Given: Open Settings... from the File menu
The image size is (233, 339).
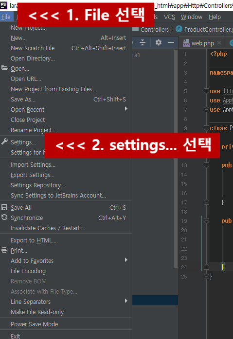Looking at the screenshot, I should pos(23,142).
